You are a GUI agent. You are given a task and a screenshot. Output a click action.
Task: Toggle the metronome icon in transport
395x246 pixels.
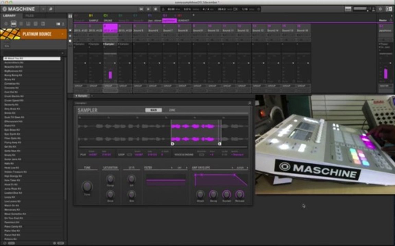point(163,9)
